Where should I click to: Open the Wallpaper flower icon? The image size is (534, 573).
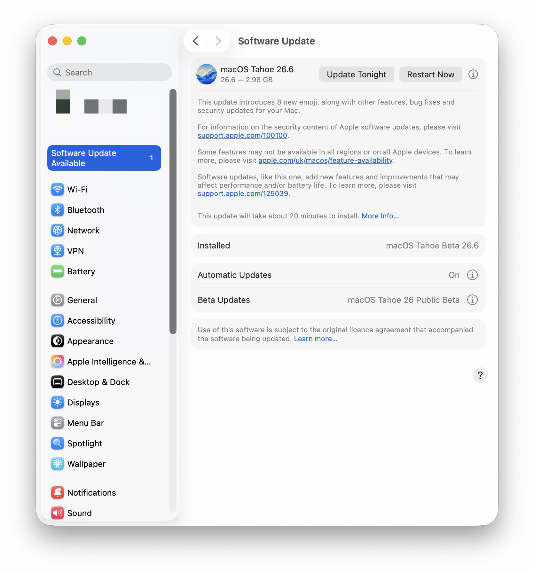pyautogui.click(x=58, y=464)
